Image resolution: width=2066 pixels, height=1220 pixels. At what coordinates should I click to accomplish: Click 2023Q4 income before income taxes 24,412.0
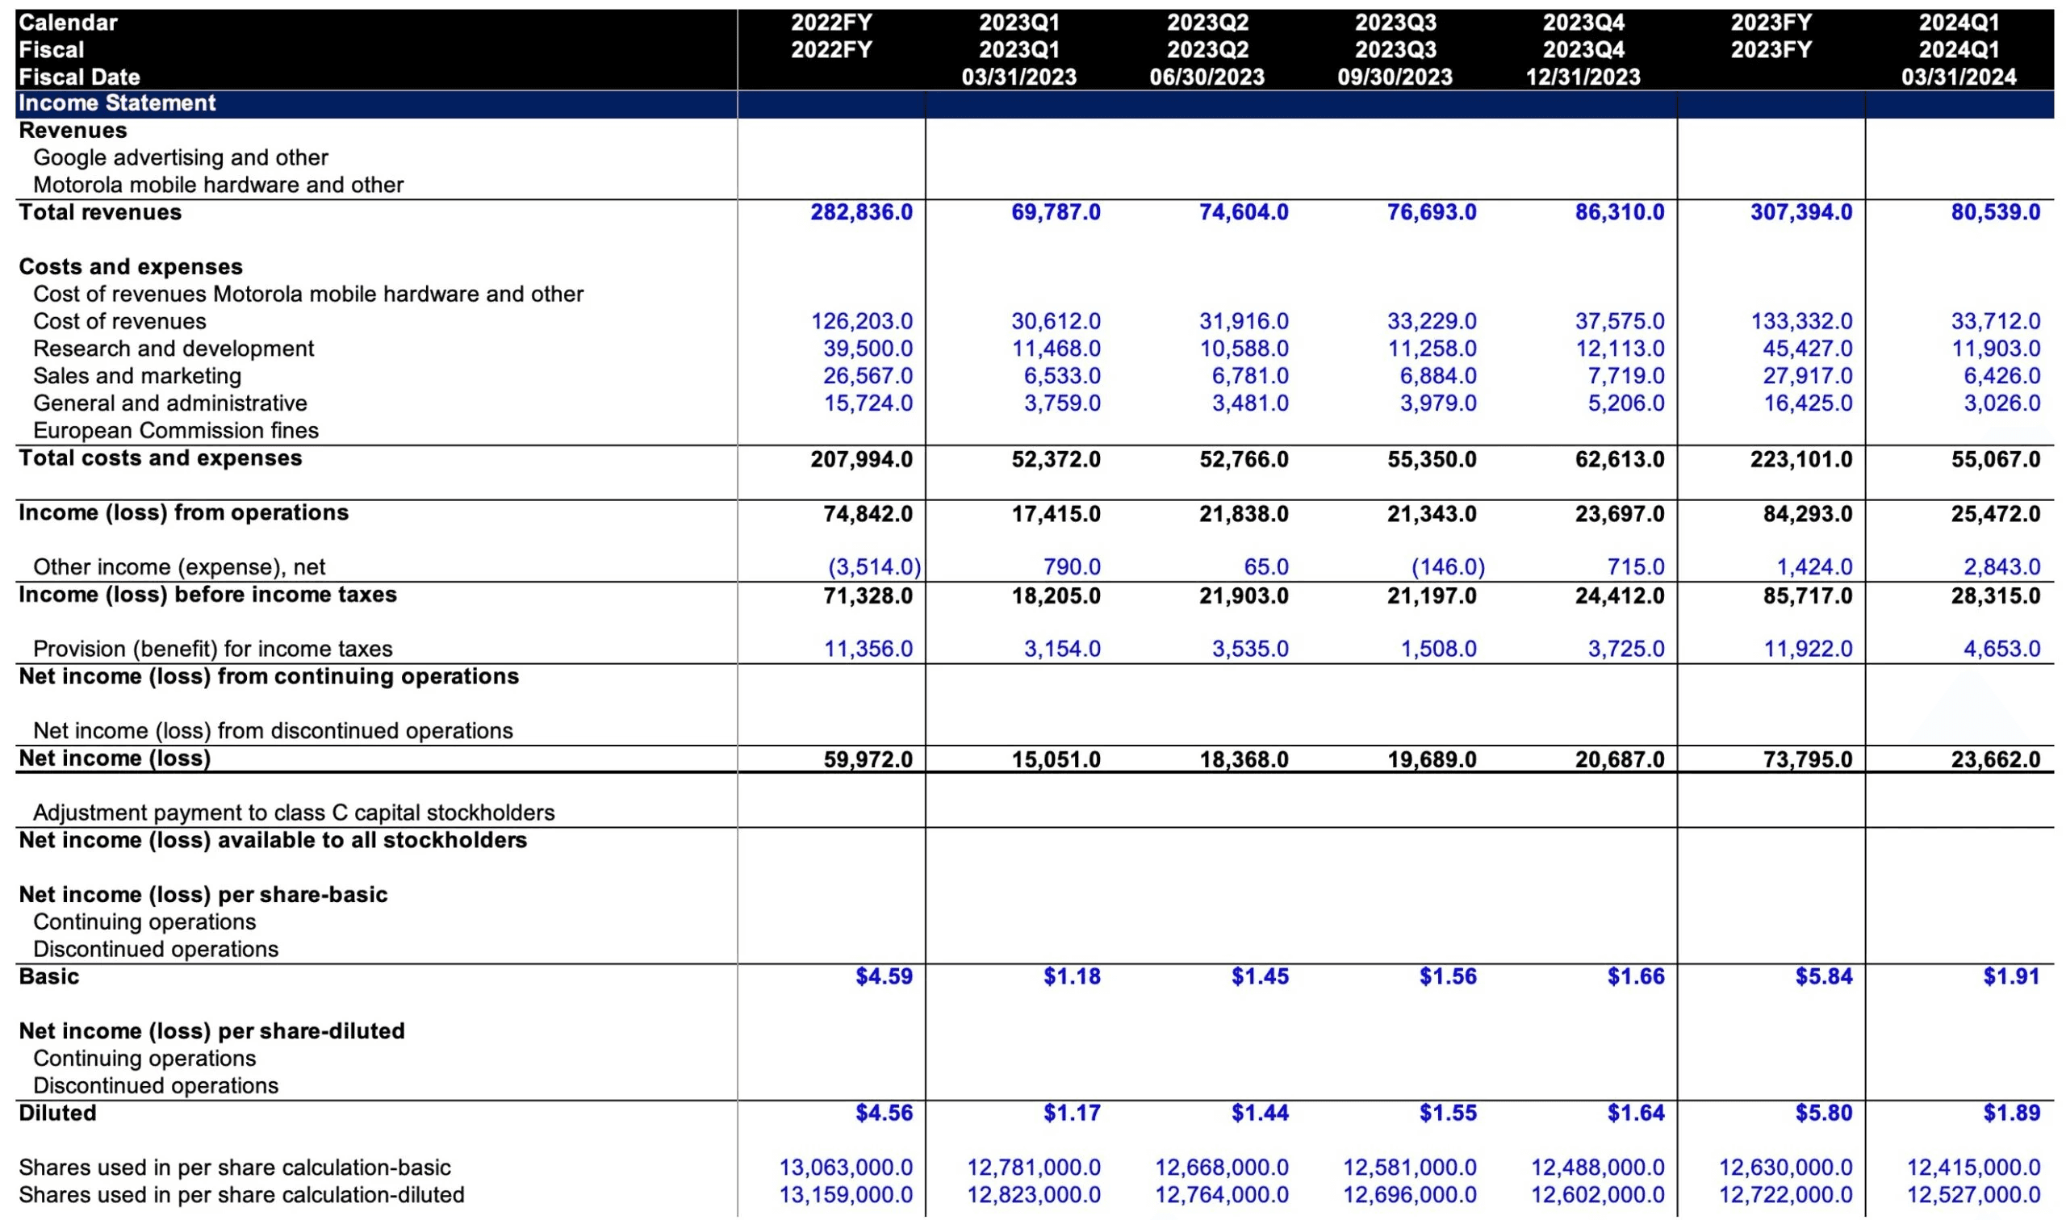(x=1619, y=595)
